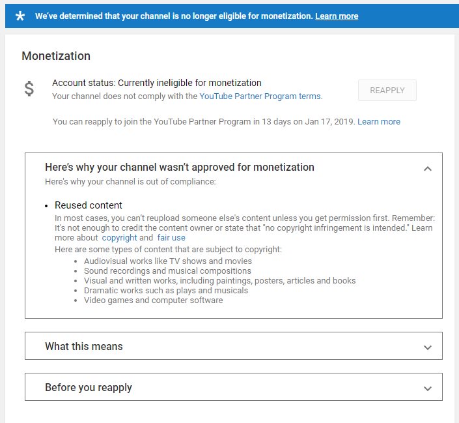This screenshot has width=459, height=423.
Task: Open the Learn more link in the blue banner
Action: (x=337, y=16)
